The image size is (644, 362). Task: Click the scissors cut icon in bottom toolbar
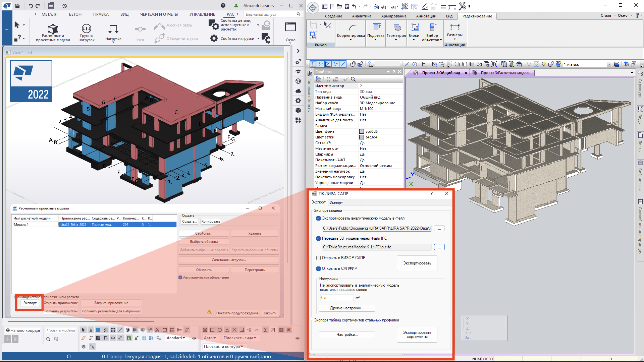pyautogui.click(x=157, y=330)
